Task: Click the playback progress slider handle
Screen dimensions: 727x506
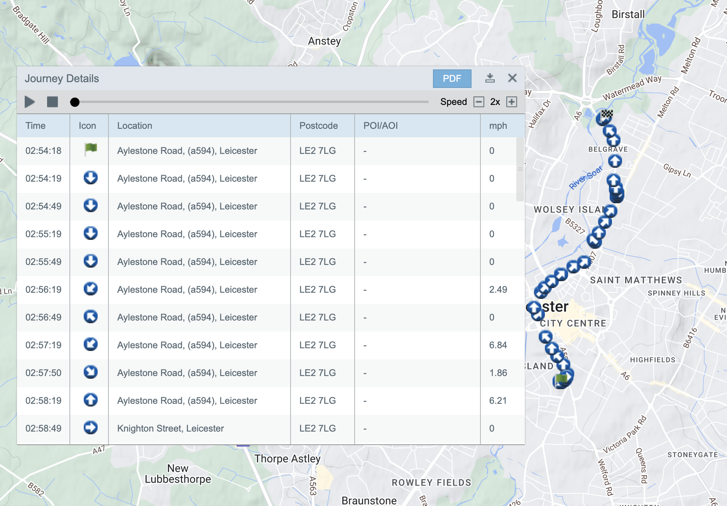Action: pos(75,102)
